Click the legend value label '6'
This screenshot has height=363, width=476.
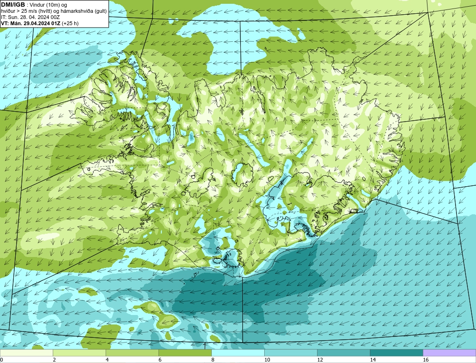pos(160,360)
